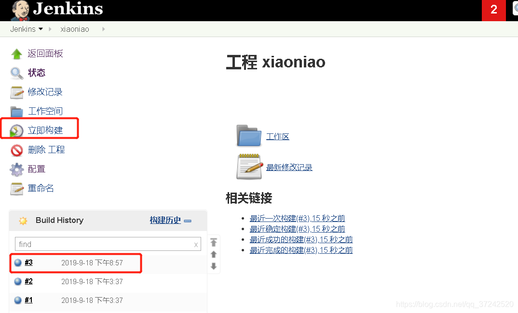Click the gear icon beside 配置
This screenshot has width=518, height=313.
(x=16, y=170)
